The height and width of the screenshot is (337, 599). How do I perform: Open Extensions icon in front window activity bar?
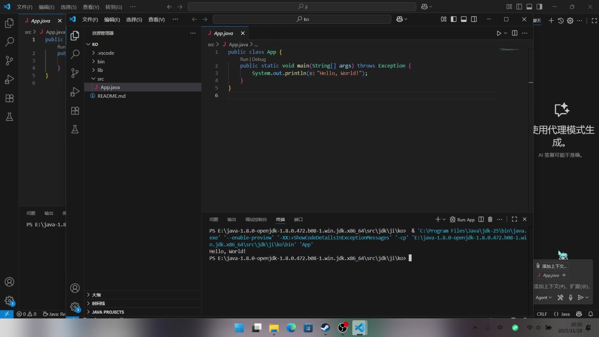(75, 110)
